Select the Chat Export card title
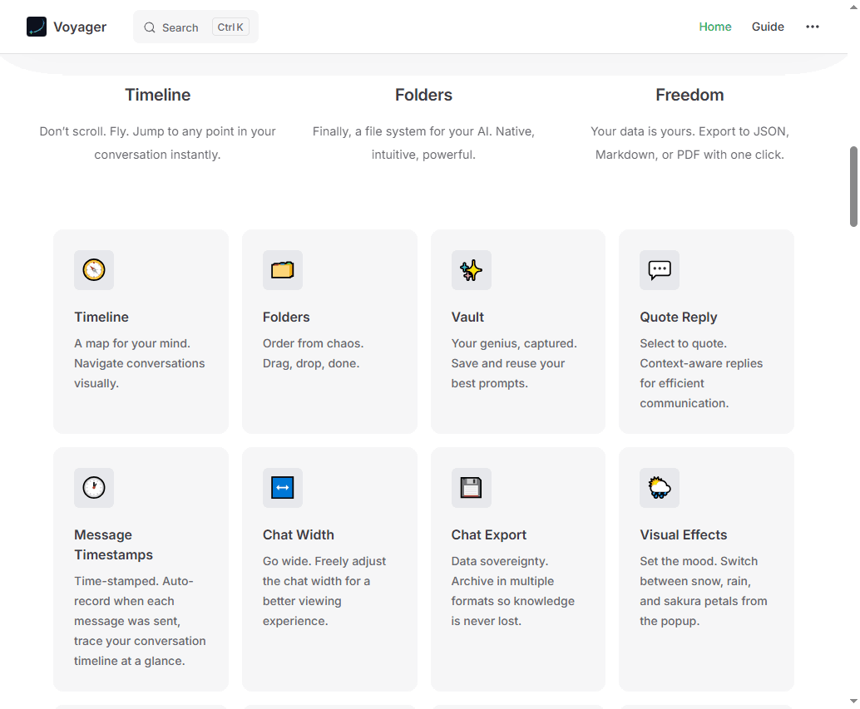This screenshot has width=860, height=709. tap(489, 534)
